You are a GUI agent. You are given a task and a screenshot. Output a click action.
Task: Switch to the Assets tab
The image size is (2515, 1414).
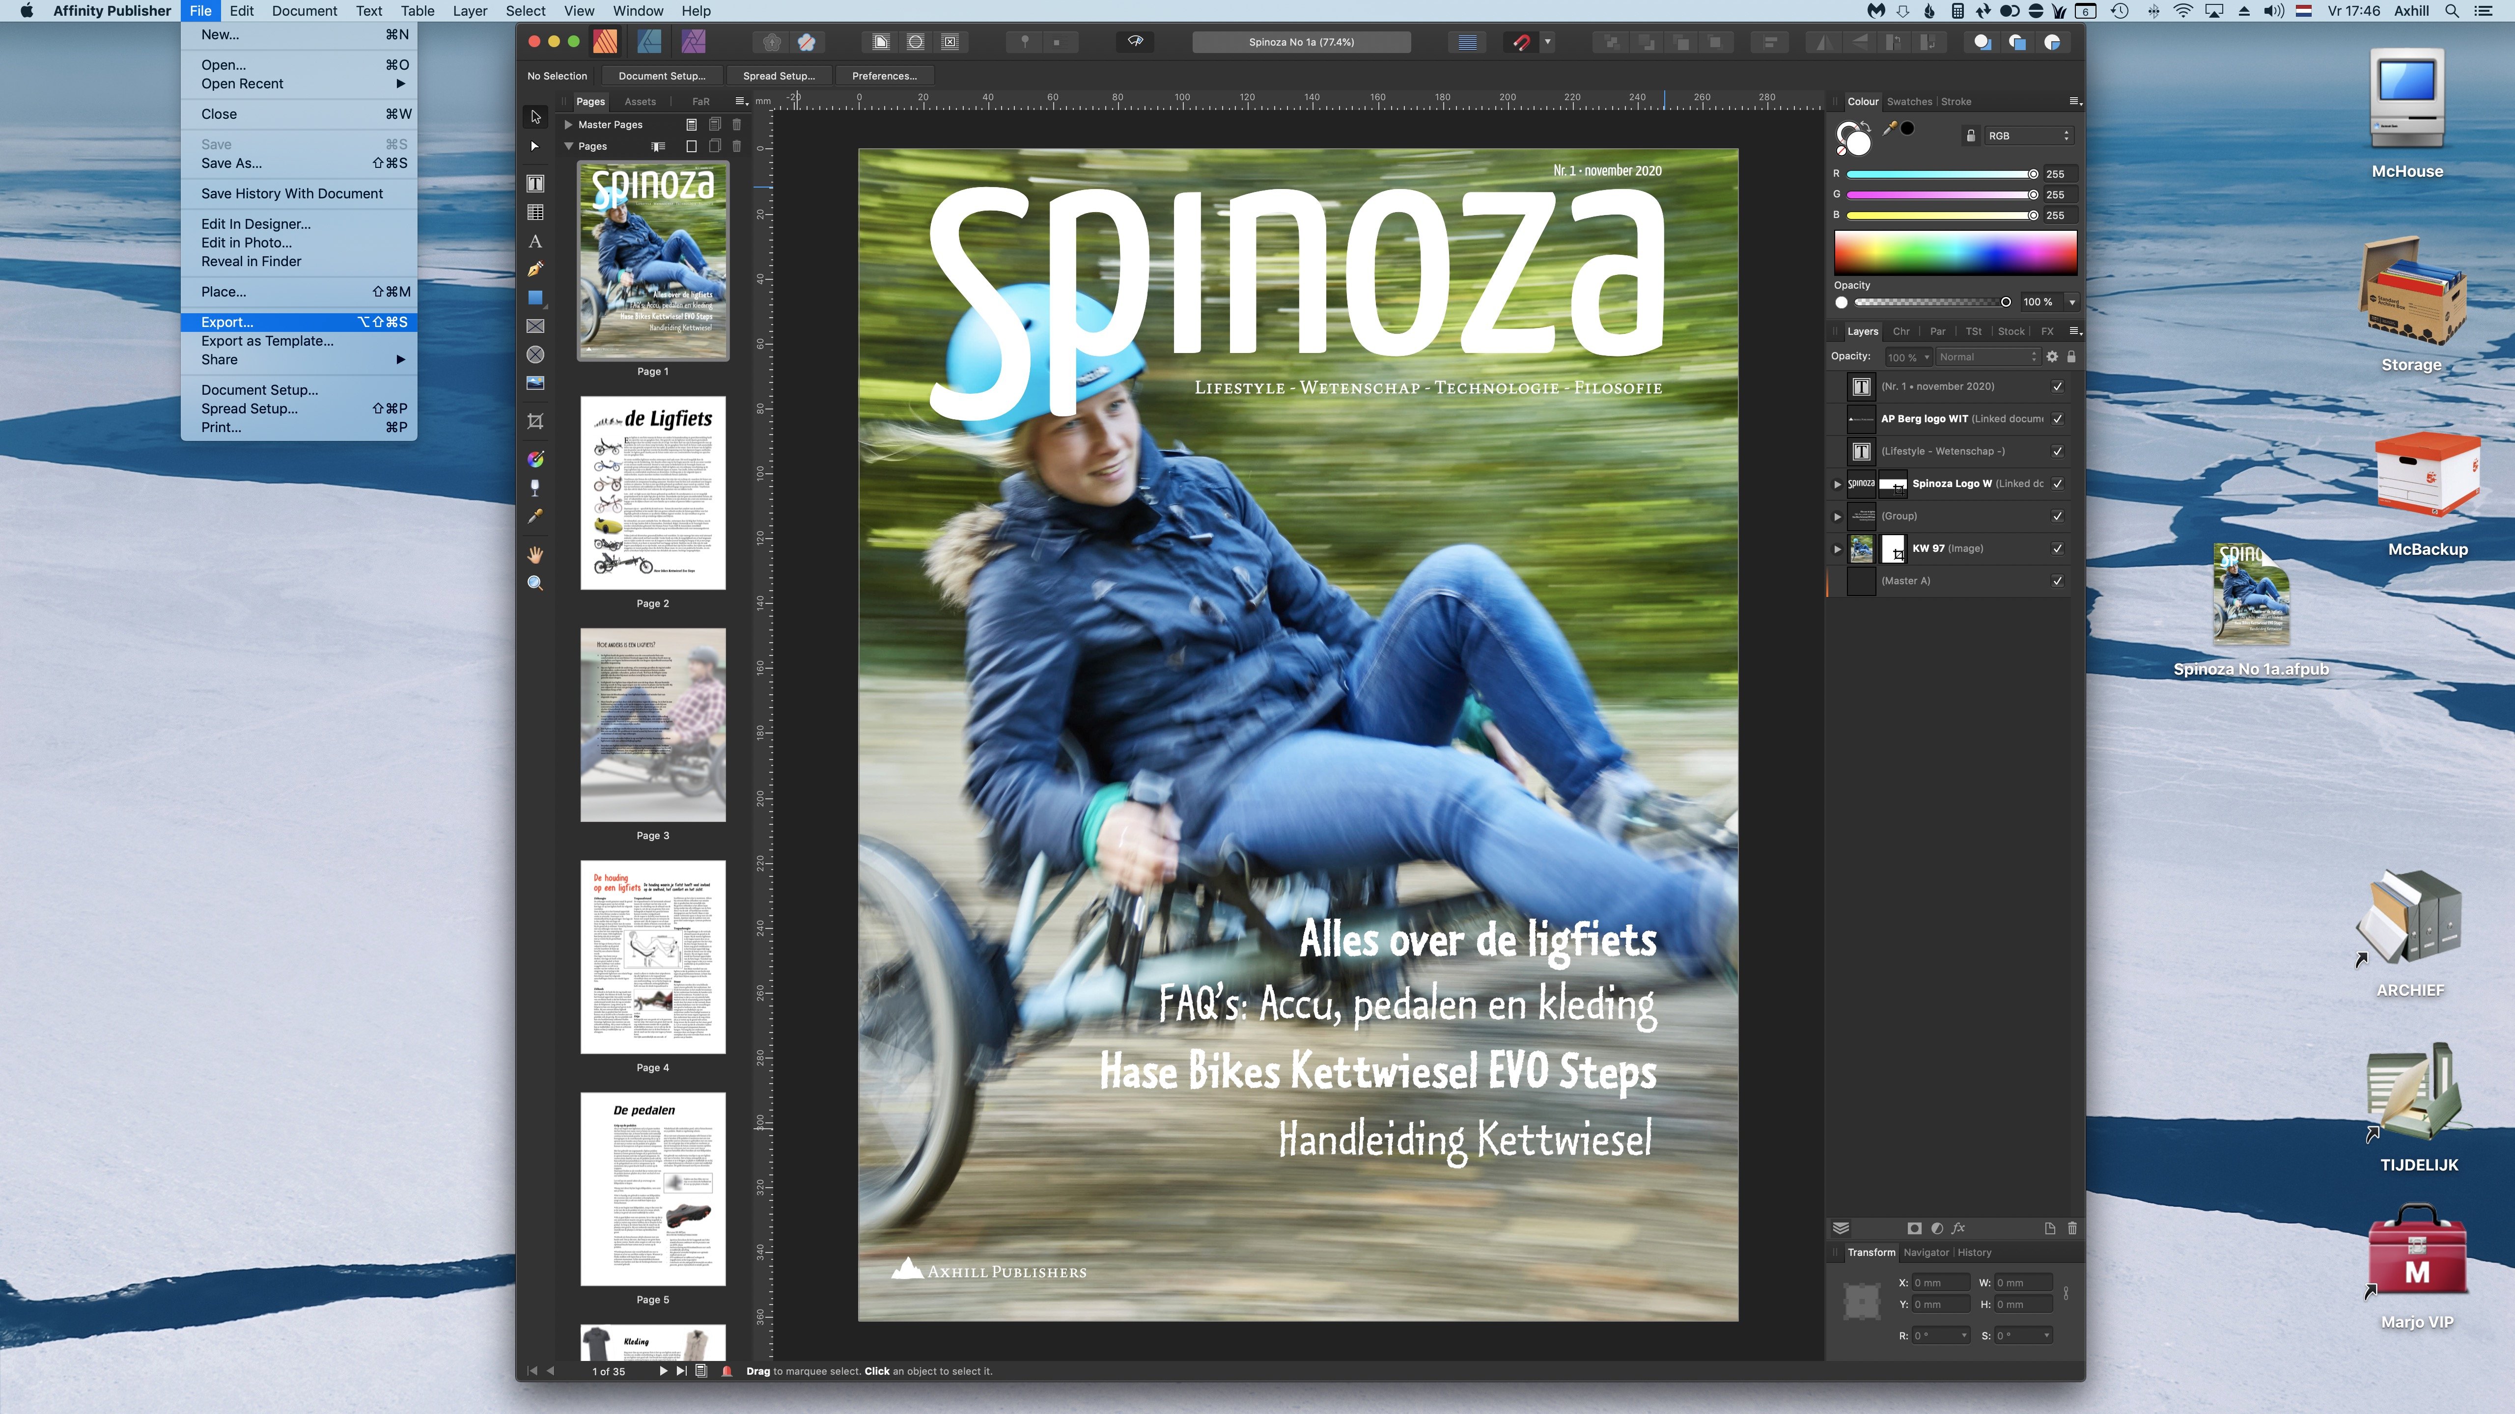(x=640, y=102)
